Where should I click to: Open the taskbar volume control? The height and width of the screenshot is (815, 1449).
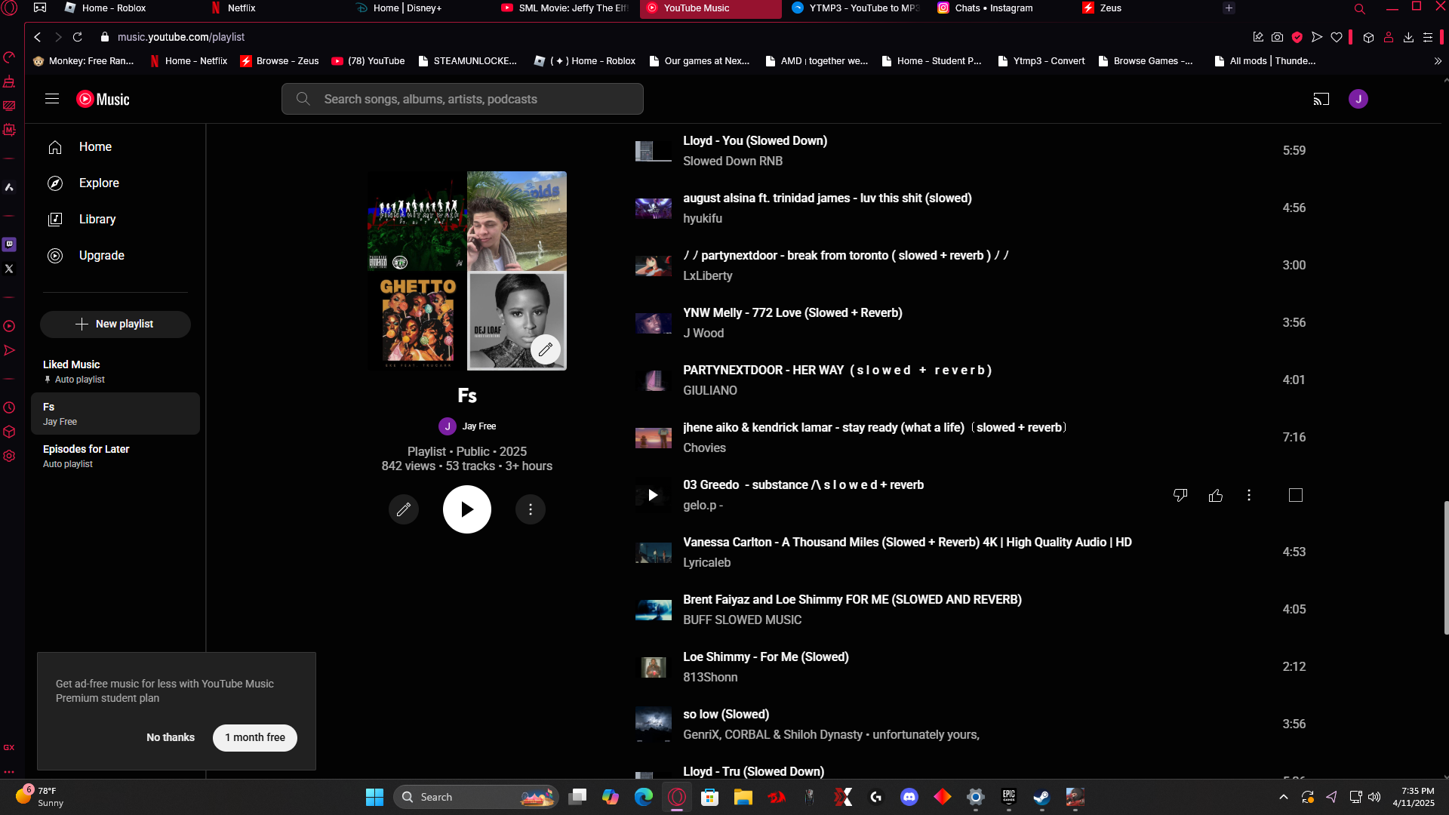pos(1374,797)
